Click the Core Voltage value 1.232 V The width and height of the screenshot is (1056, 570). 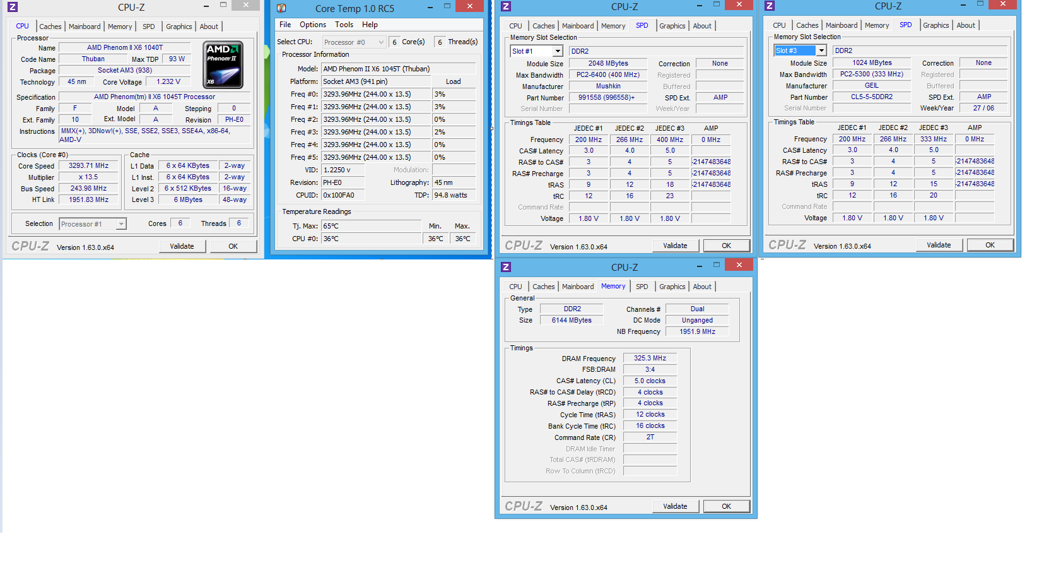[x=168, y=81]
